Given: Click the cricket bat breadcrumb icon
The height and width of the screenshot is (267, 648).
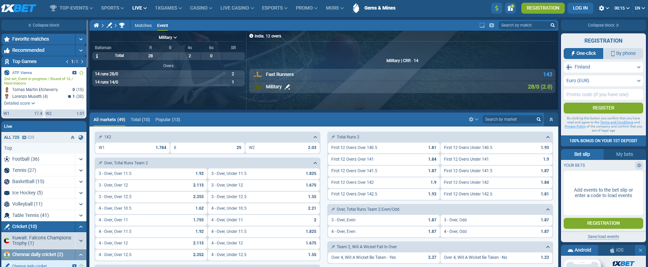Looking at the screenshot, I should point(109,25).
